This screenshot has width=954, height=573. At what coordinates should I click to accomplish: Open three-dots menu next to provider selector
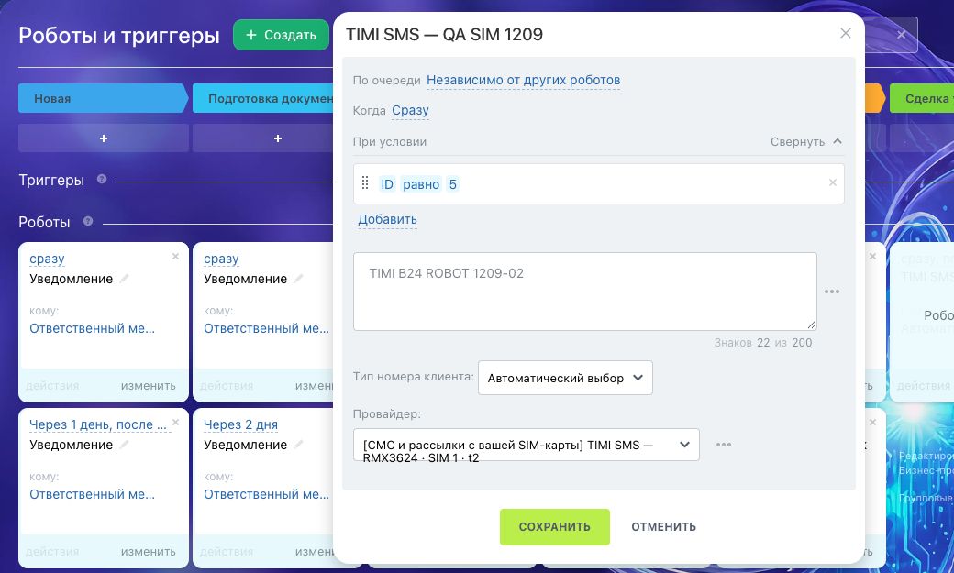pyautogui.click(x=724, y=445)
